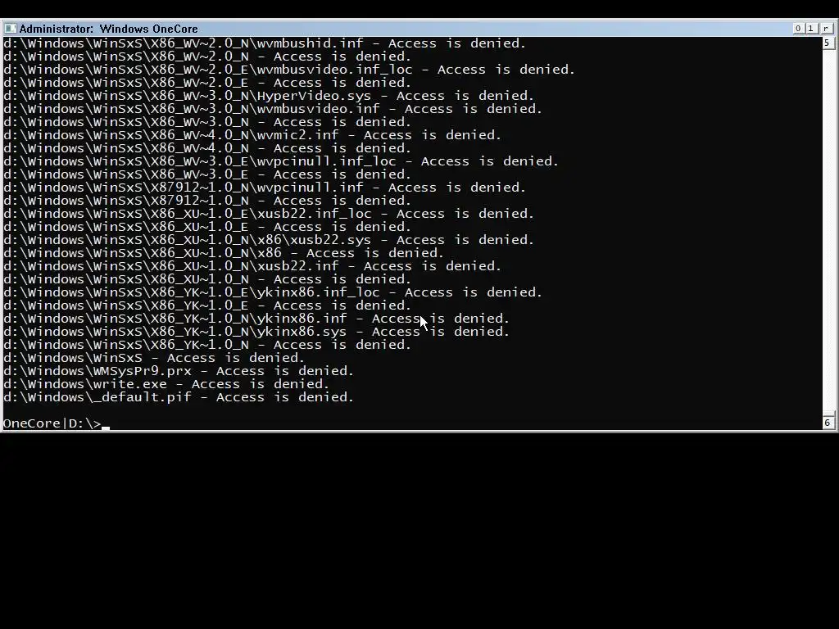Click the 'X86_WV~3.0_E - Access is denied' line
Screen dimensions: 839x629
(207, 174)
